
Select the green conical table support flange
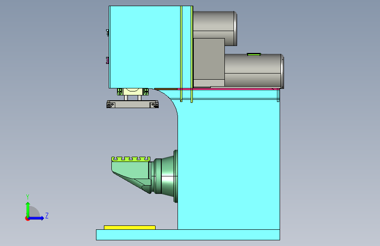[x=167, y=176]
